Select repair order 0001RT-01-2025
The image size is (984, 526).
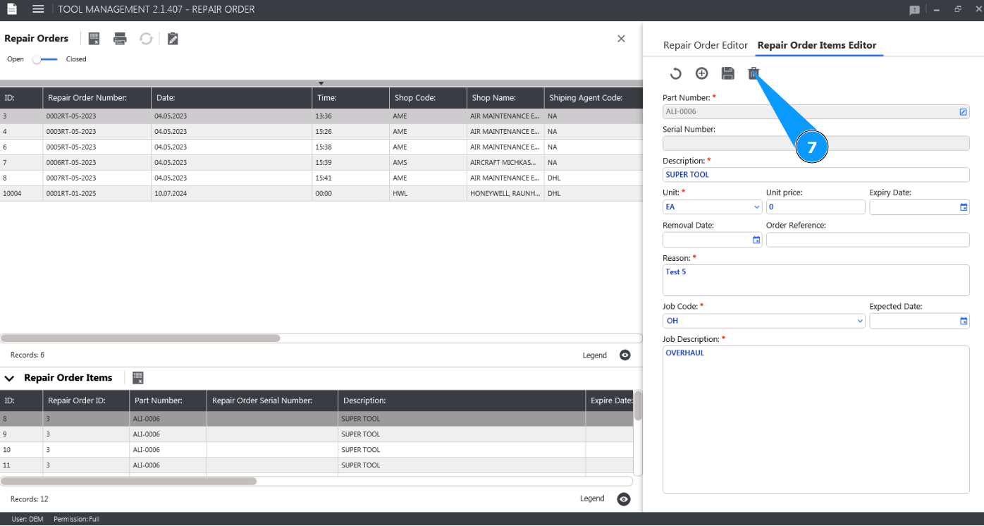pyautogui.click(x=321, y=194)
